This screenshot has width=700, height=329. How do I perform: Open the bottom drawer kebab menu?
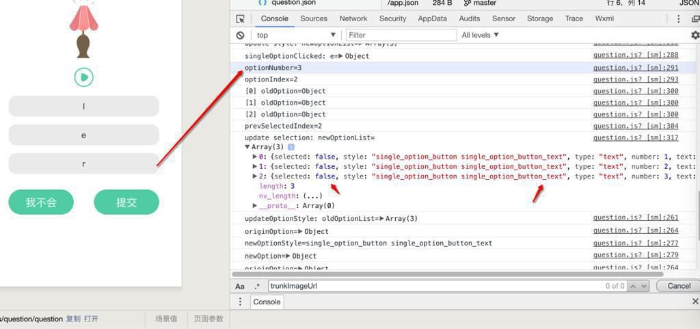[240, 302]
